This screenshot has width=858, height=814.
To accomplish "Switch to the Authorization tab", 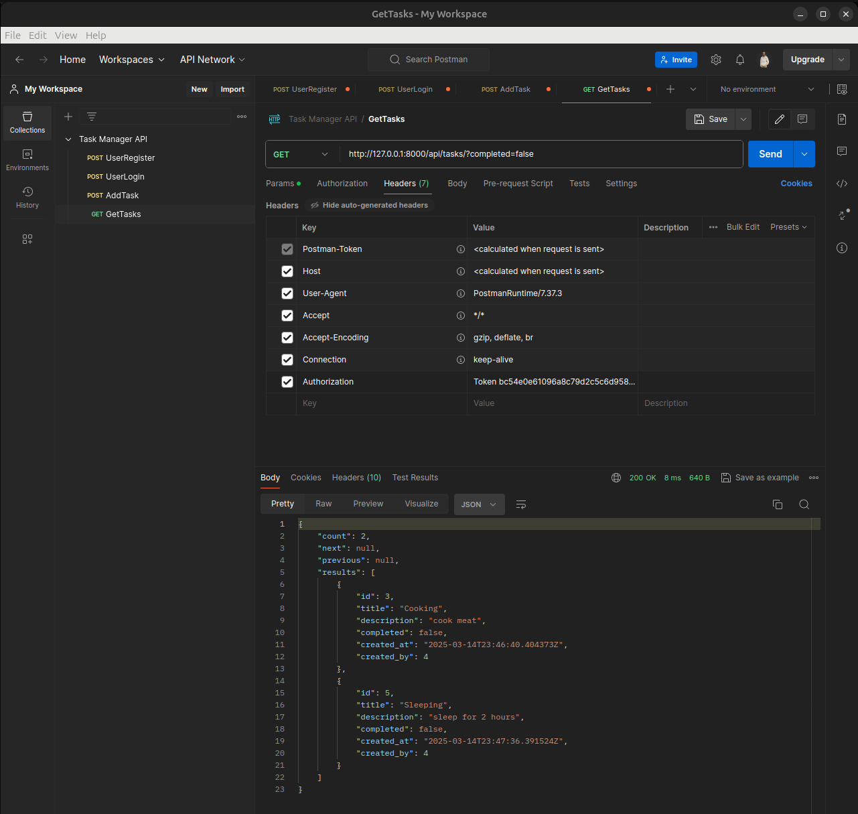I will pos(342,184).
